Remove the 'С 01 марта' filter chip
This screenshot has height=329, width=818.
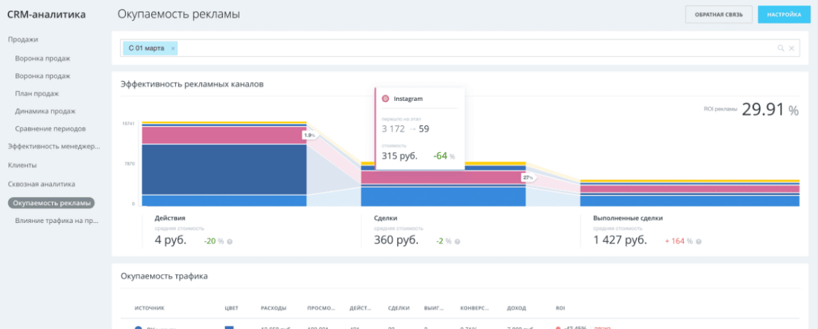click(173, 49)
